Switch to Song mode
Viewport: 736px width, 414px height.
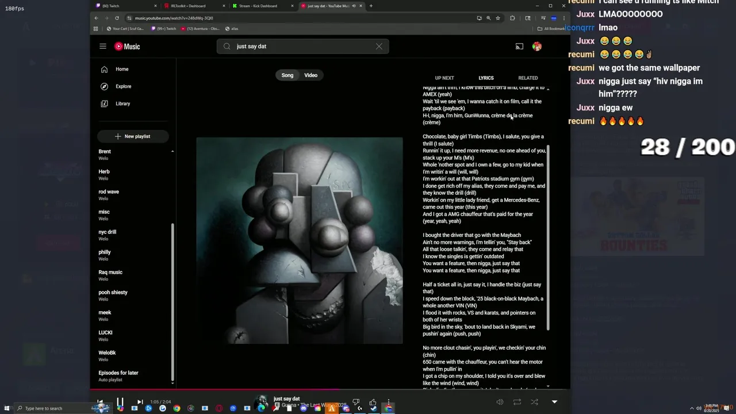(x=287, y=75)
